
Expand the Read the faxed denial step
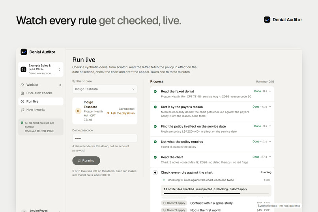270,91
